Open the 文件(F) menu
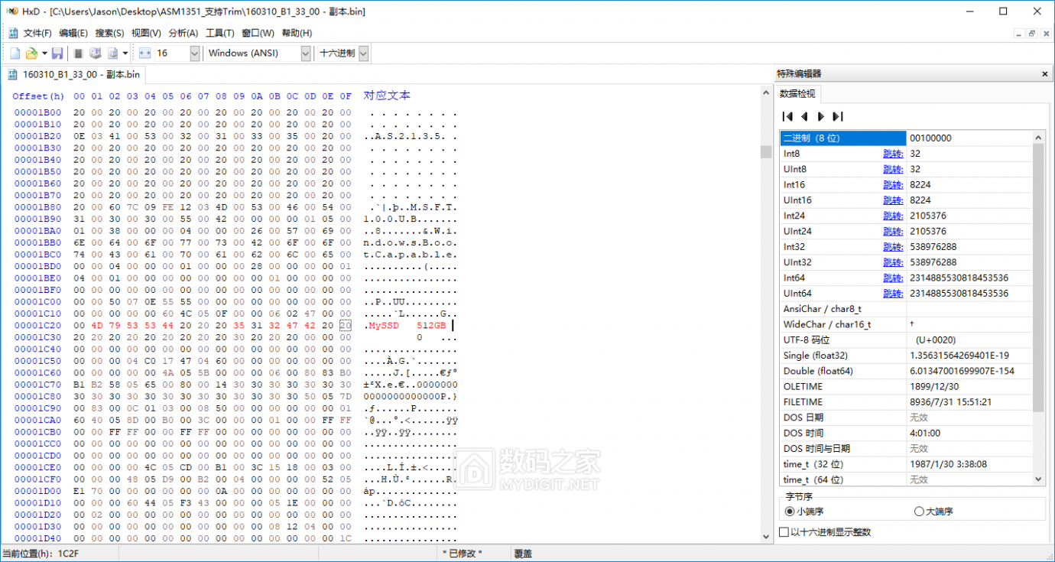The height and width of the screenshot is (562, 1055). (37, 33)
